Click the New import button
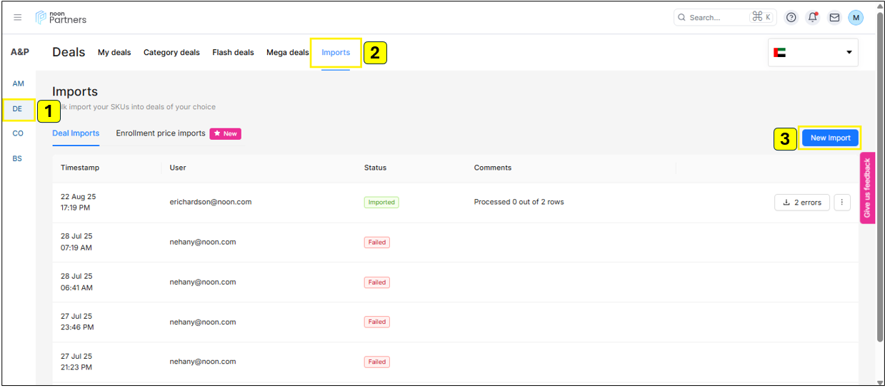This screenshot has height=388, width=885. 830,138
